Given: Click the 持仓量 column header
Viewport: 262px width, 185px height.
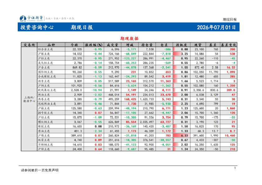Looking at the screenshot, I should click(147, 45).
